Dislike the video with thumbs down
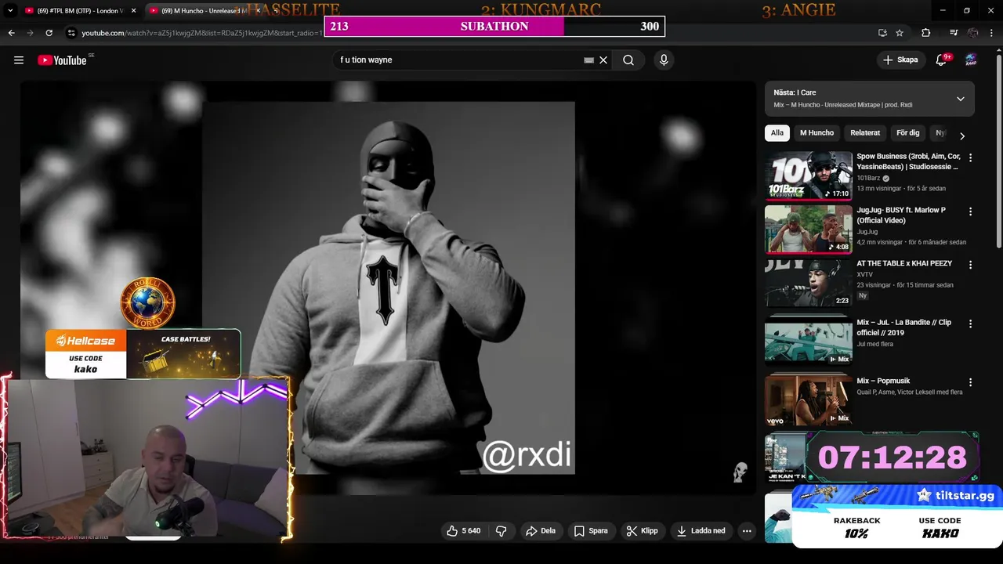The image size is (1003, 564). coord(501,531)
